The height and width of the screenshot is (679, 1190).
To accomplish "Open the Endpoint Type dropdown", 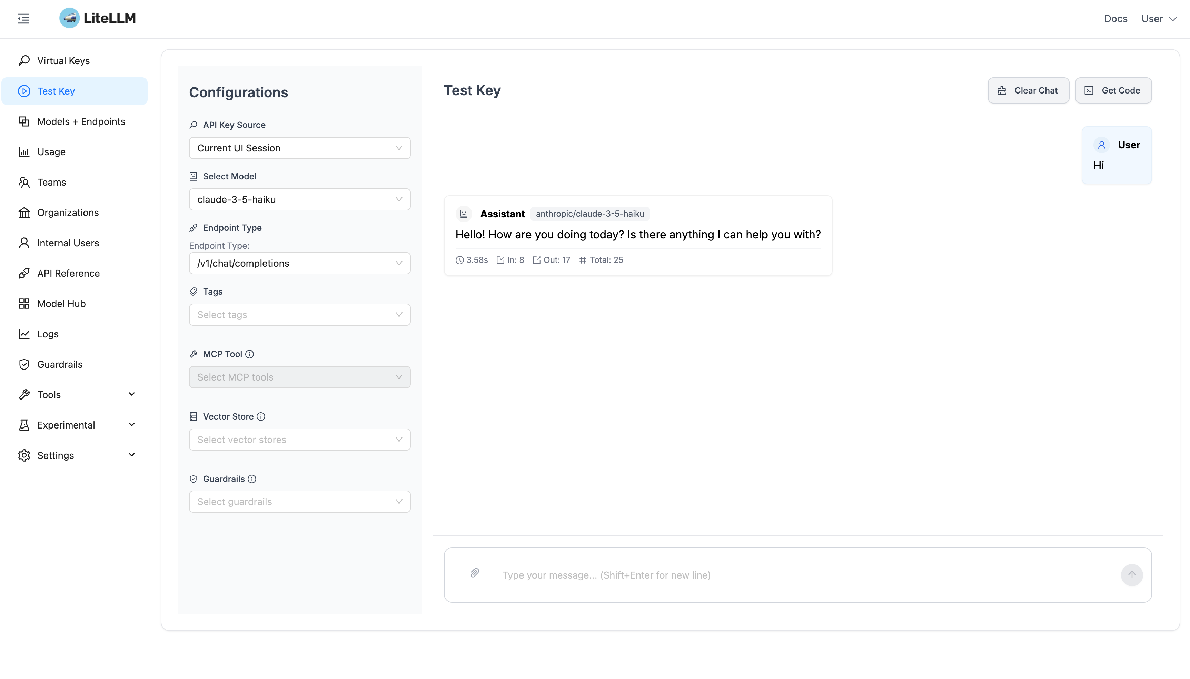I will (x=299, y=264).
